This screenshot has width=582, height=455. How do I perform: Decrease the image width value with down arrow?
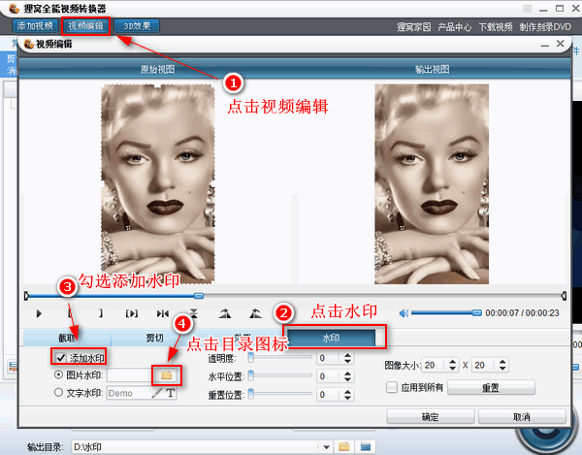point(452,368)
